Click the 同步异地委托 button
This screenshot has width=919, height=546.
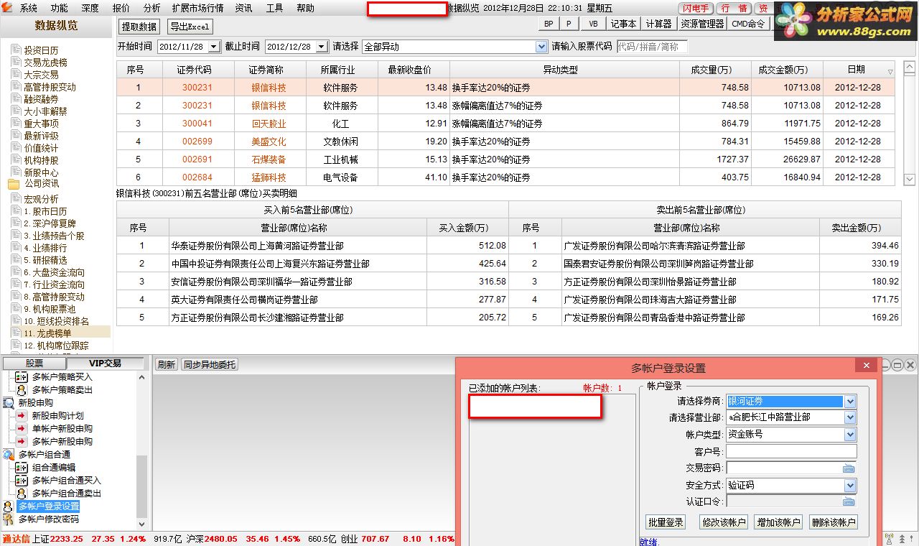210,365
